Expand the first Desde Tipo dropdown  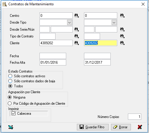pyautogui.click(x=69, y=22)
